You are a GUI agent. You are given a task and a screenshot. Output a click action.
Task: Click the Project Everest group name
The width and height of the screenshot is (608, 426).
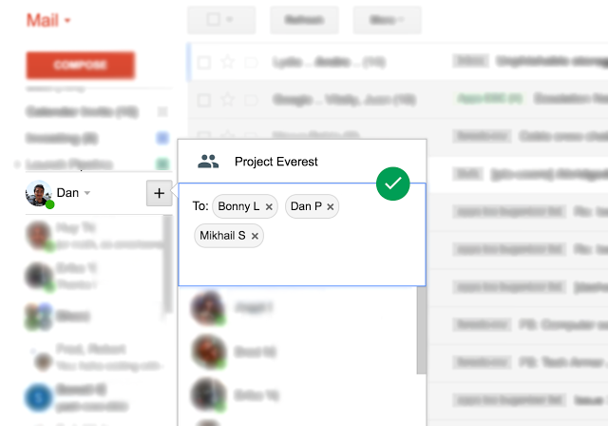click(275, 162)
